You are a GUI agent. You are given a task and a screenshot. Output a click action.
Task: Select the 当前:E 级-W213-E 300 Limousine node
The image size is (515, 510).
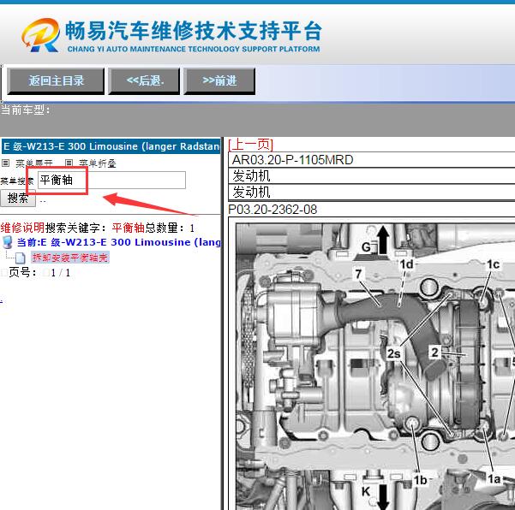click(x=118, y=242)
